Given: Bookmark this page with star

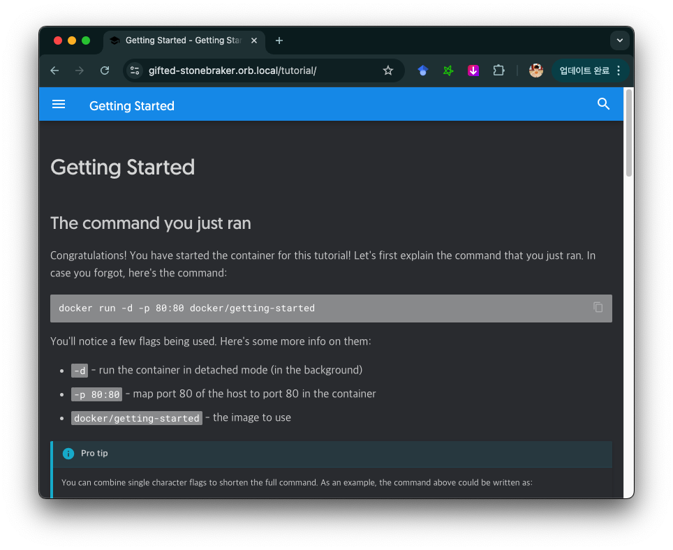Looking at the screenshot, I should (388, 70).
